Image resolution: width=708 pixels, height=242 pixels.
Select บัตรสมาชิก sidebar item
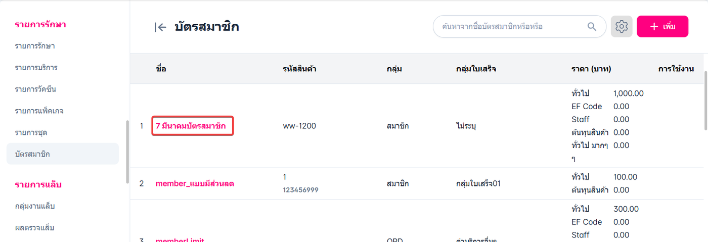coord(32,154)
